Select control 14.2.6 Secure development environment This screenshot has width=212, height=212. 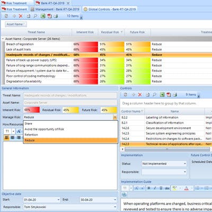(166, 128)
